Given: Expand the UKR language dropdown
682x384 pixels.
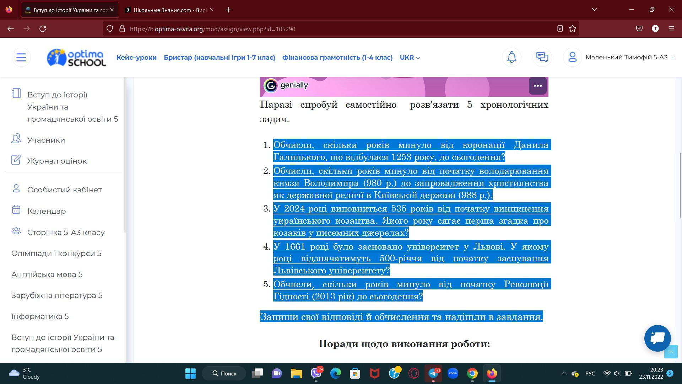Looking at the screenshot, I should (x=410, y=58).
